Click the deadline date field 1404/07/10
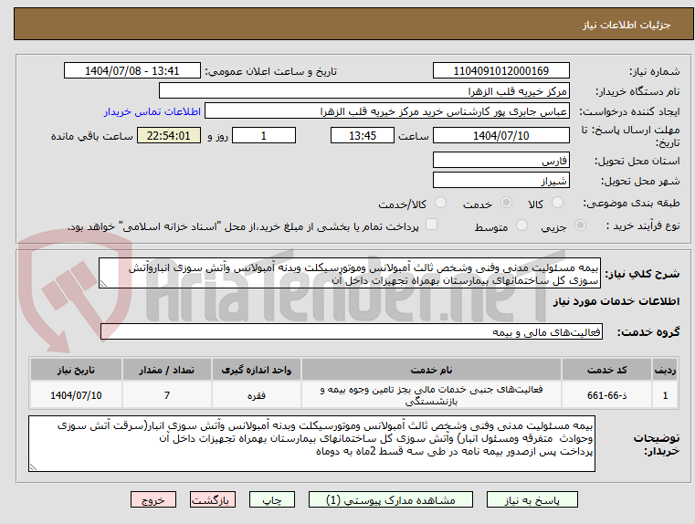The width and height of the screenshot is (695, 524). click(500, 135)
